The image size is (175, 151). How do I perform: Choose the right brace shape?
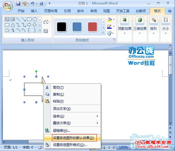(35, 30)
